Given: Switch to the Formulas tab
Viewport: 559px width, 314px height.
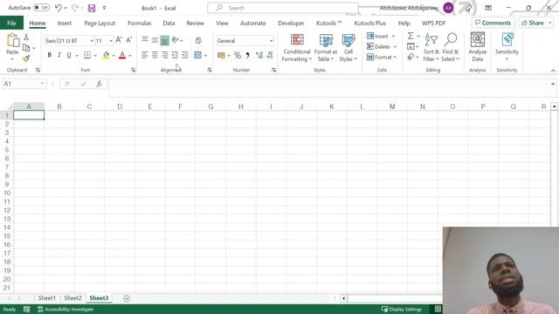Looking at the screenshot, I should pos(140,24).
